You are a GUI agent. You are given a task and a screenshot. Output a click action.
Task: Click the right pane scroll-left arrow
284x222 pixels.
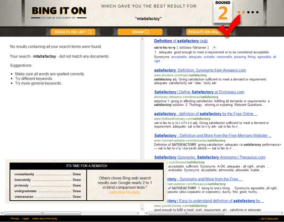(x=146, y=213)
